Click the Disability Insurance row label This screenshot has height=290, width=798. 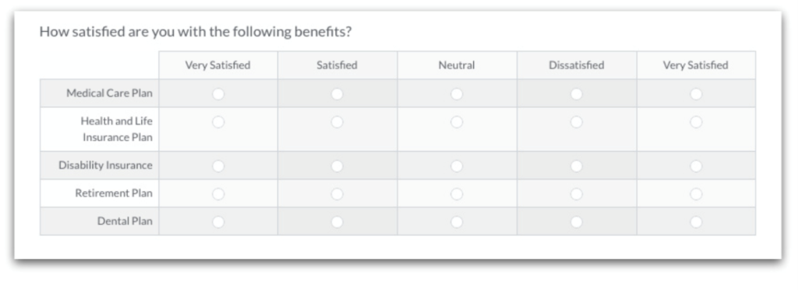click(105, 165)
